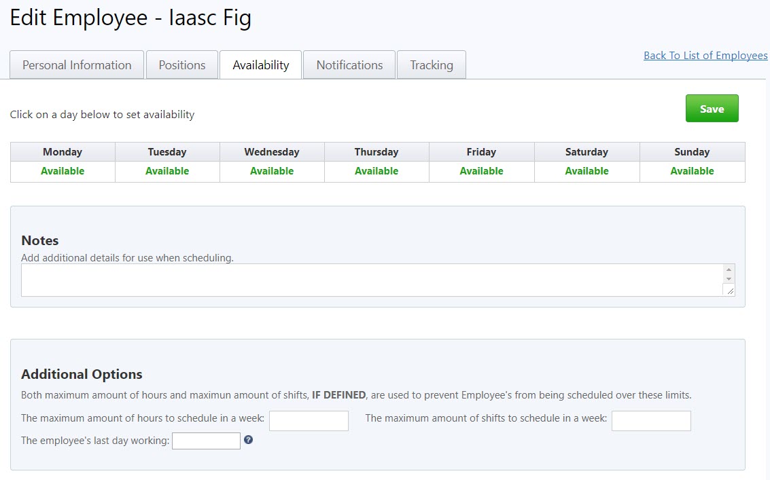Edit Thursday's Available cell

tap(377, 171)
